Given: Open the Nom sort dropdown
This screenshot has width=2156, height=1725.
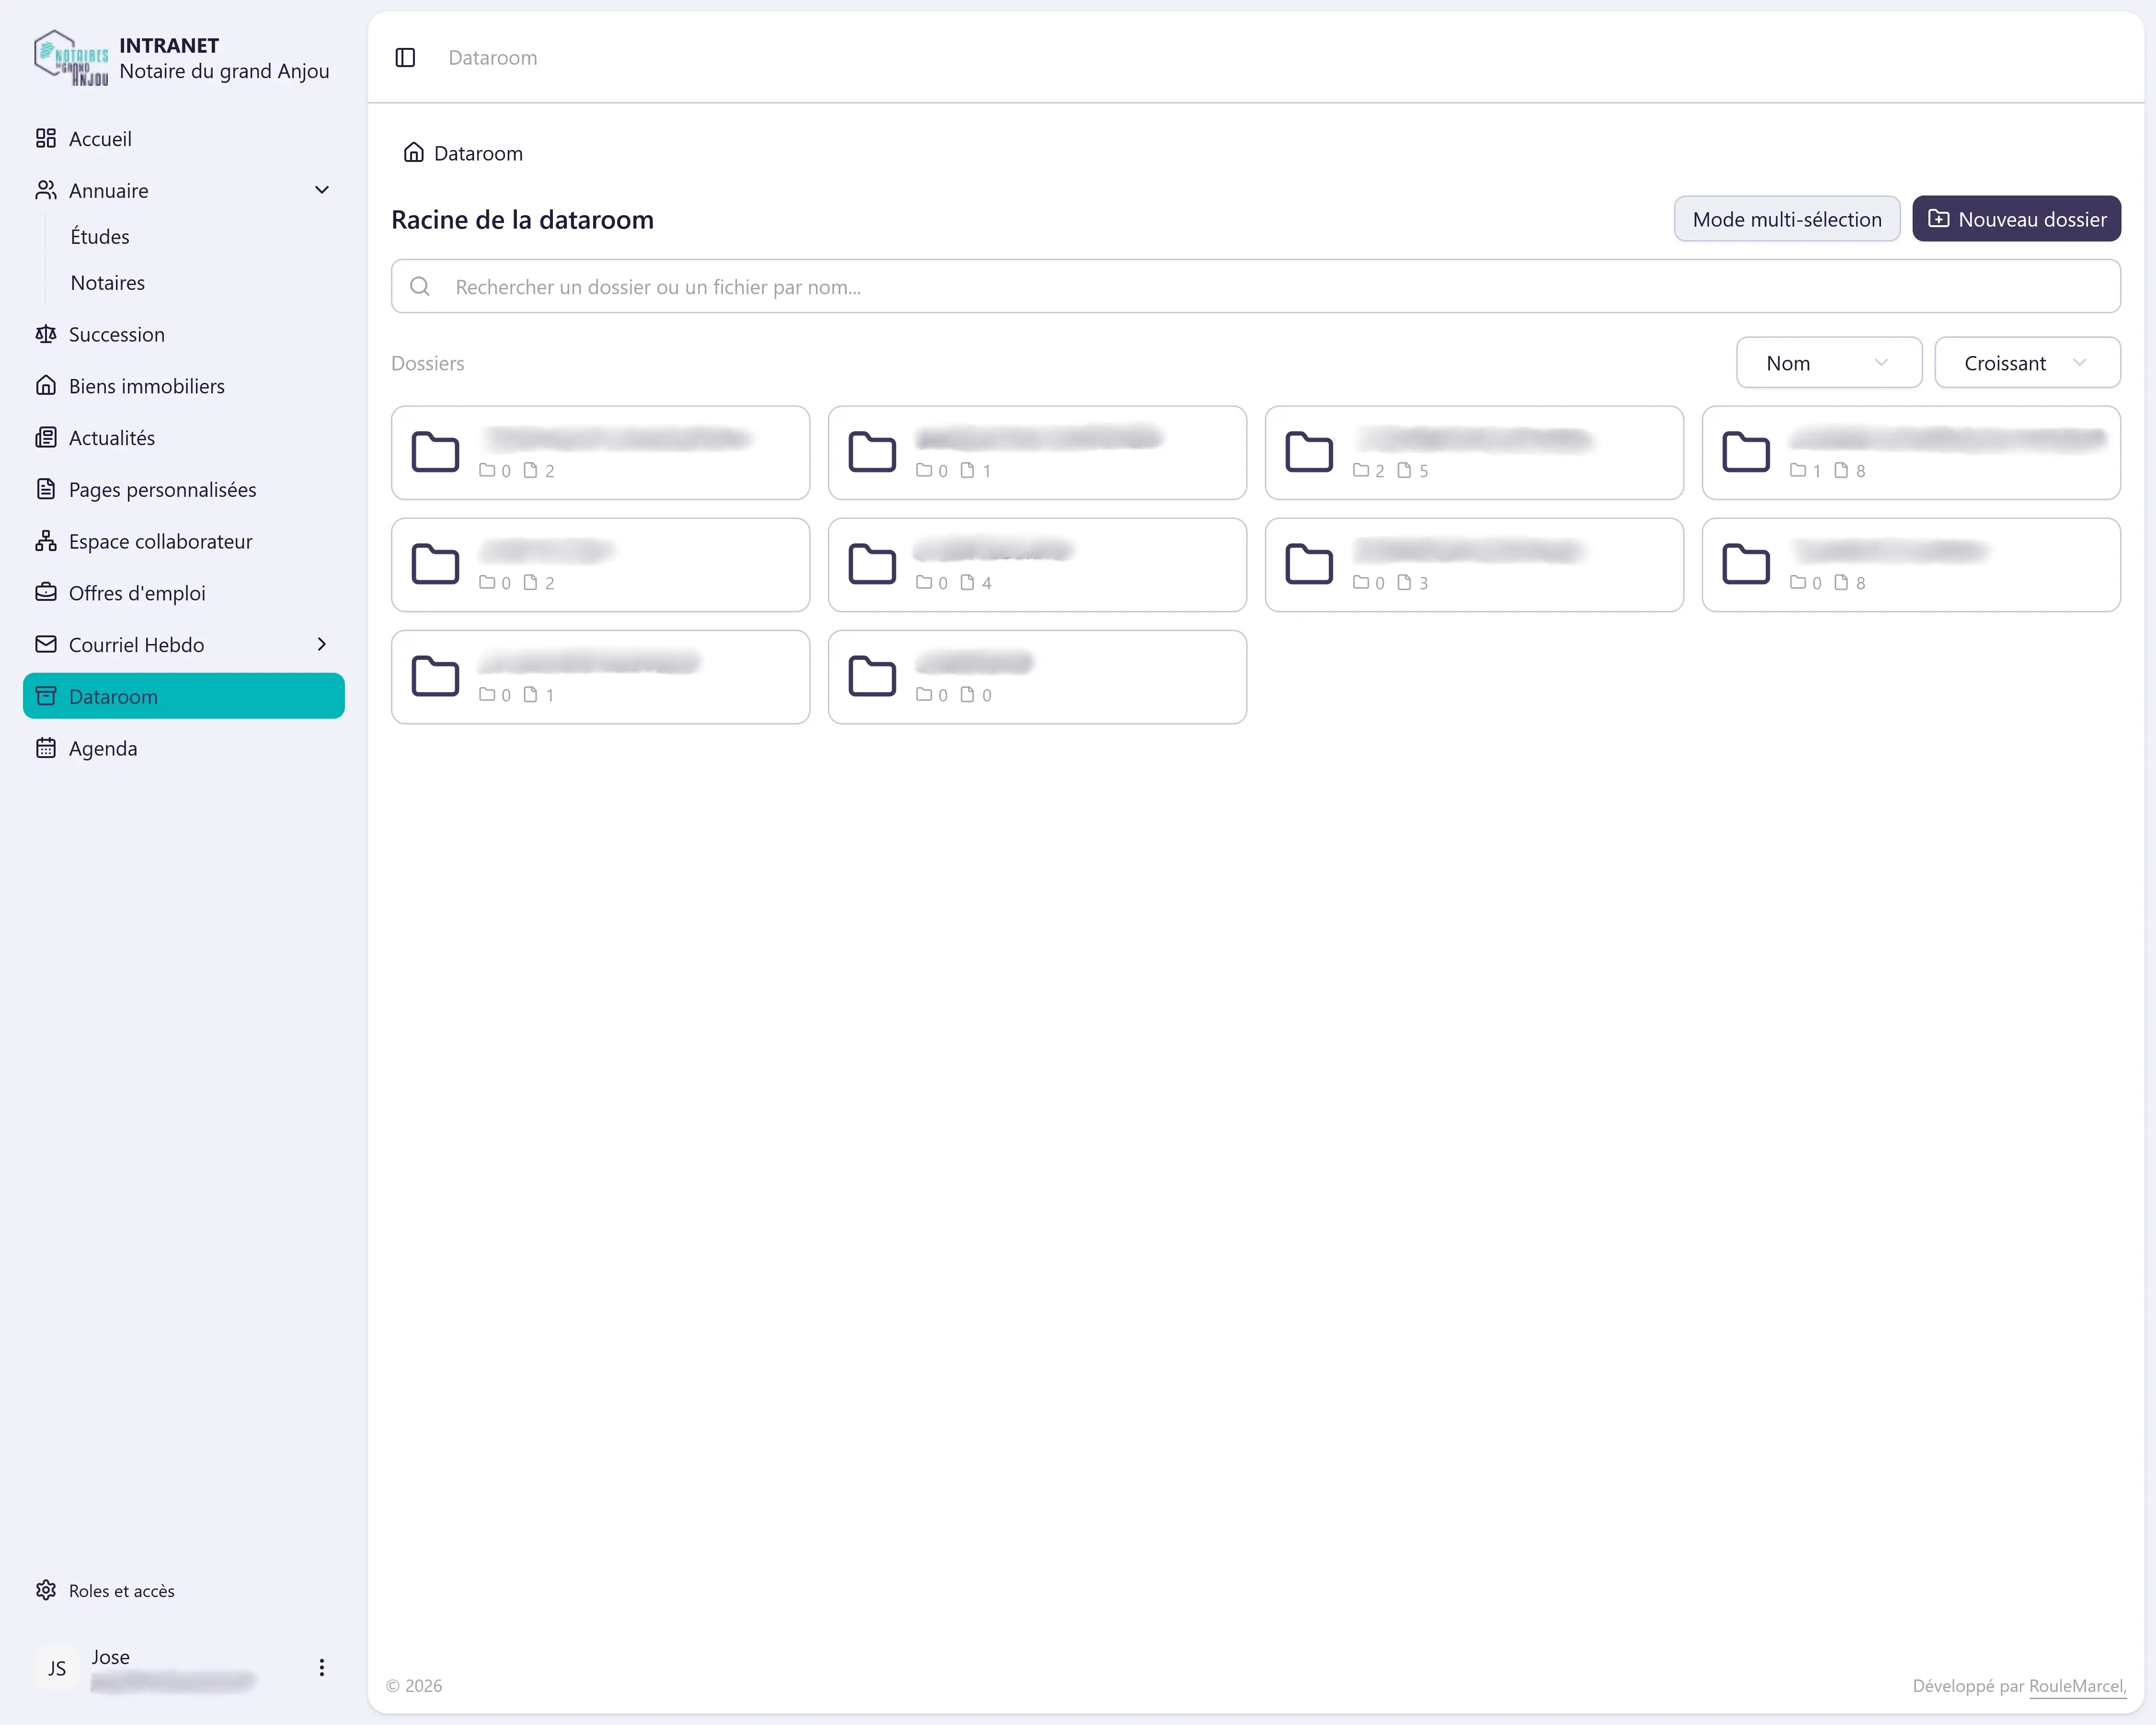Looking at the screenshot, I should (x=1829, y=363).
